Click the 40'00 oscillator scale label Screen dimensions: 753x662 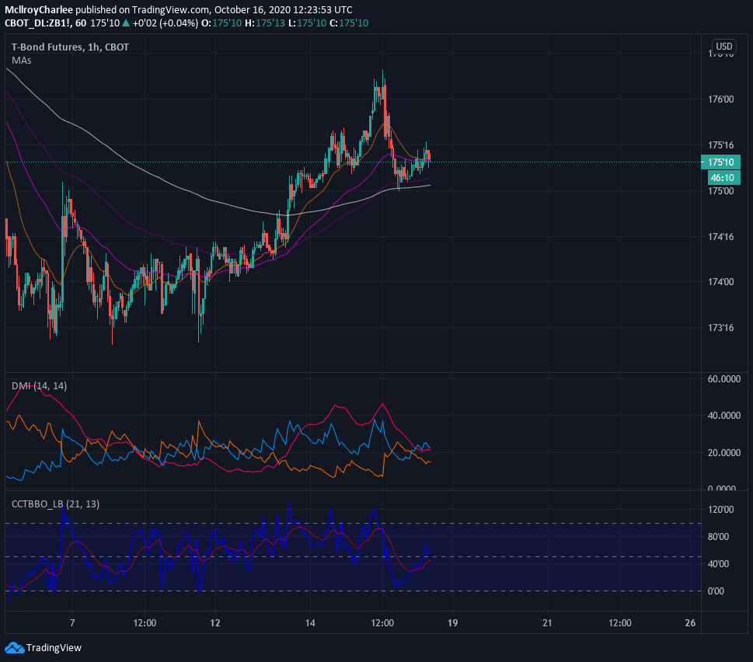pos(719,564)
